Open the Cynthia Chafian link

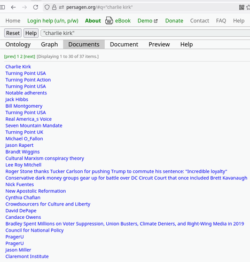pos(23,197)
